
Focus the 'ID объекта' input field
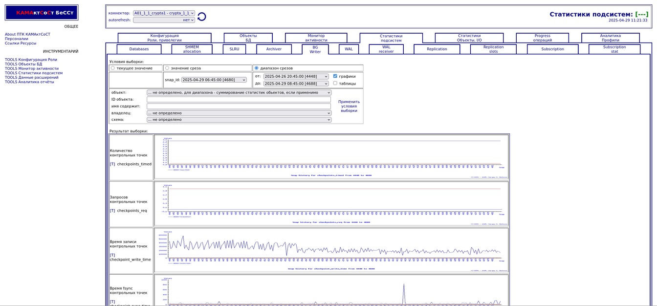(x=239, y=99)
